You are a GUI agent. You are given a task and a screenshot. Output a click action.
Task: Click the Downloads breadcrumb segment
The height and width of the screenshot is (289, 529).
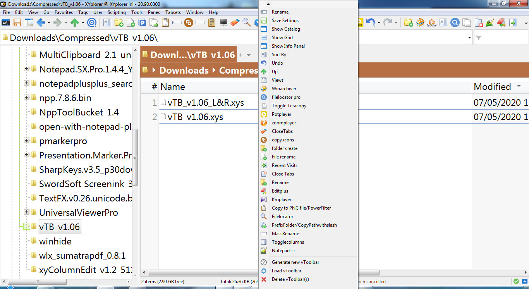(x=184, y=71)
